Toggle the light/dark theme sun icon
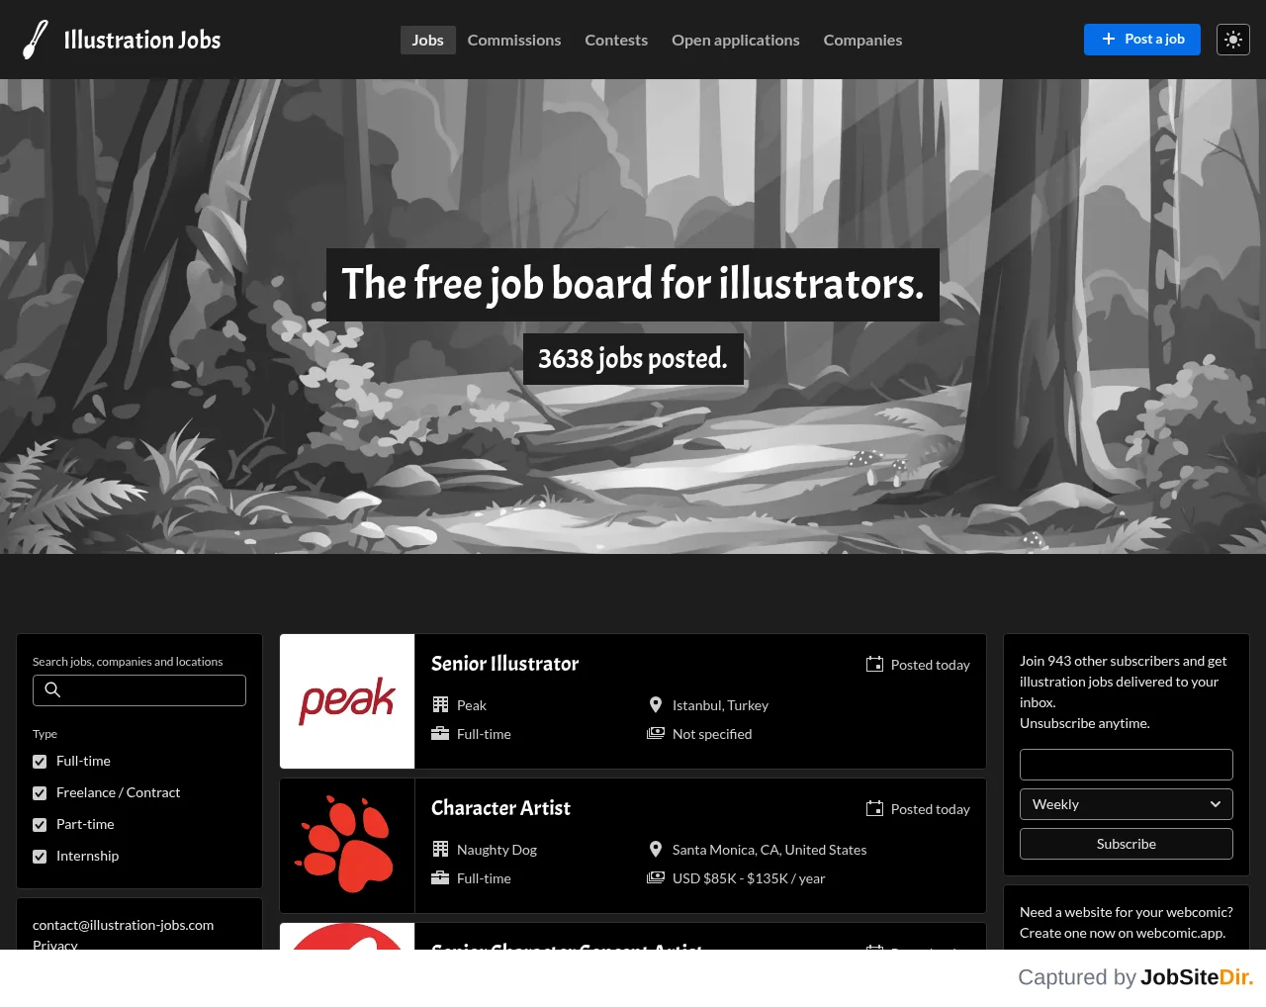 pos(1233,40)
